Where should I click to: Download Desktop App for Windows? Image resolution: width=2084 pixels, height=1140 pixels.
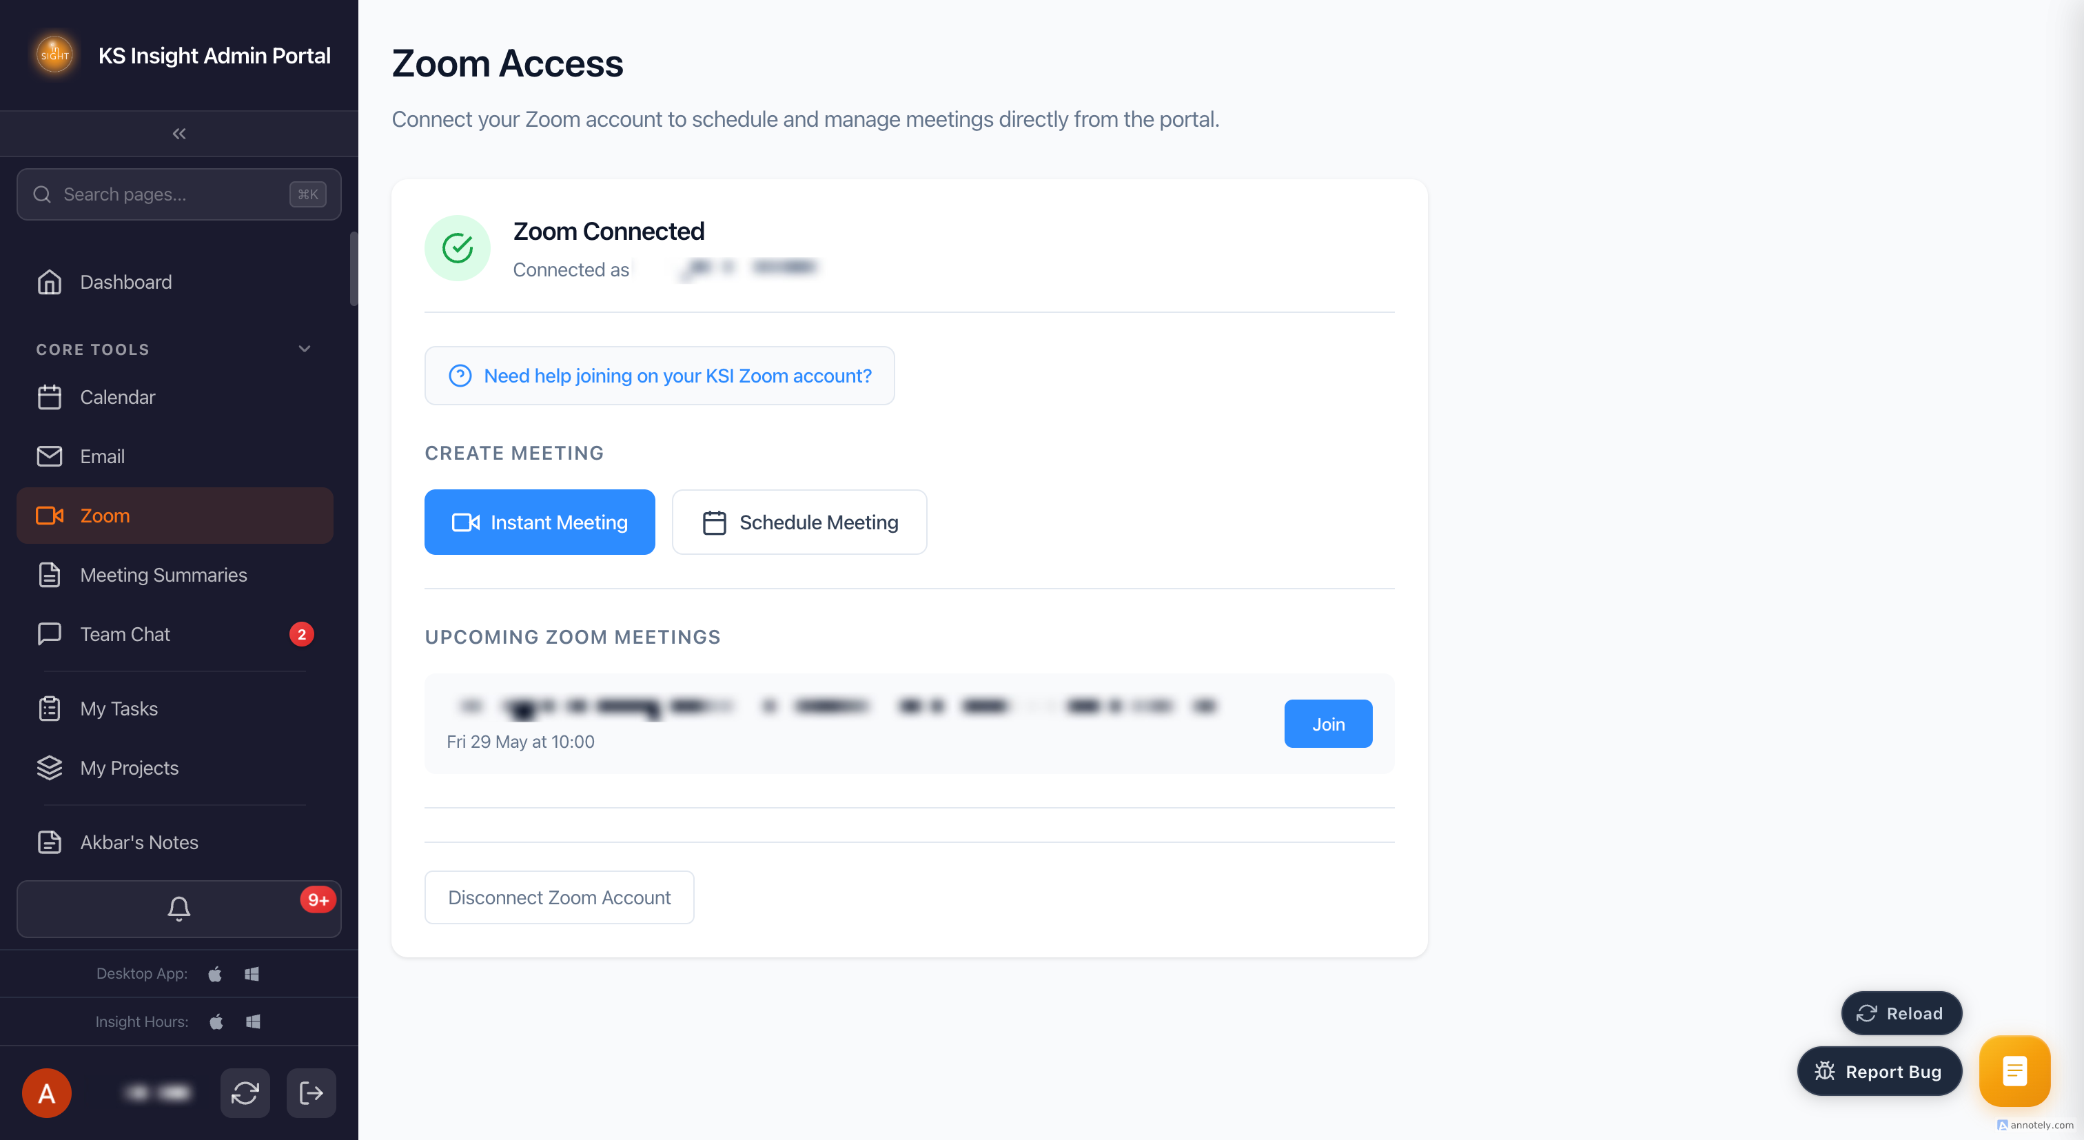pyautogui.click(x=252, y=973)
